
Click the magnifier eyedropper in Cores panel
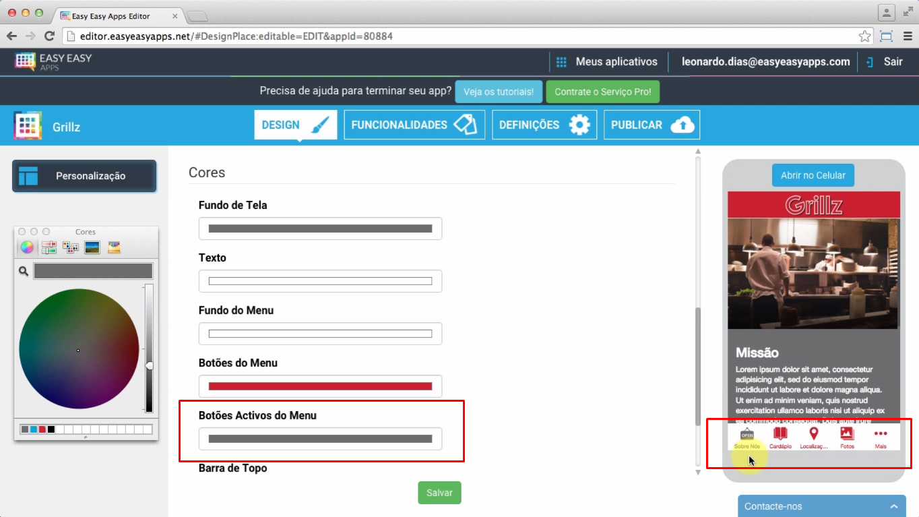(23, 271)
